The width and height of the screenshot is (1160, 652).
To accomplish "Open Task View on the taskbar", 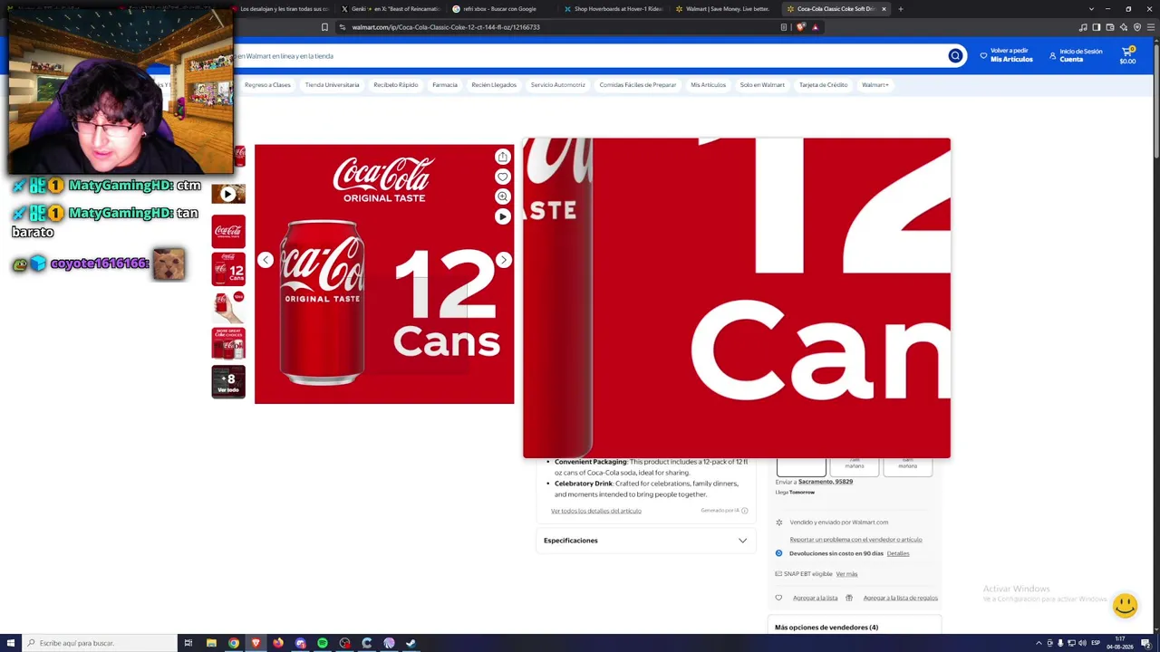I will 188,643.
